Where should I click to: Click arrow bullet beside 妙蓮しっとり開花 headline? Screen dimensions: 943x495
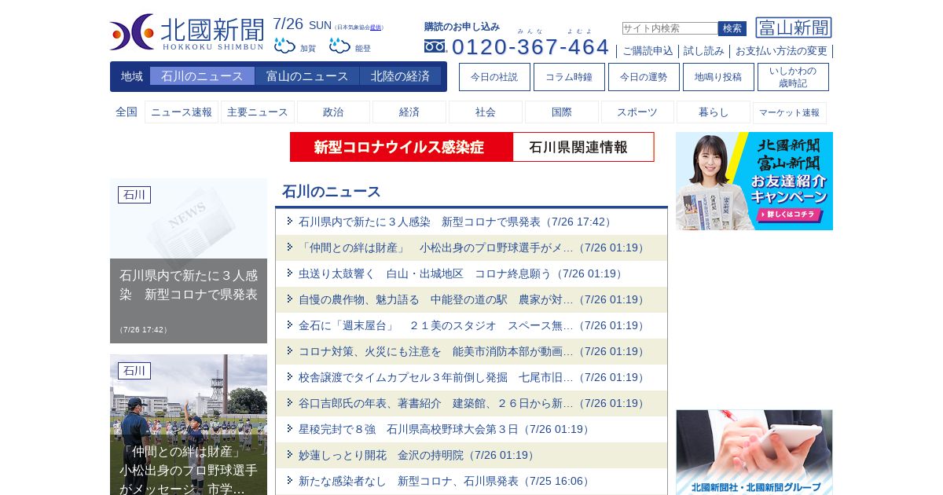point(290,454)
